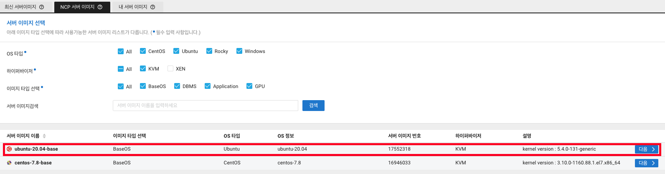This screenshot has height=174, width=665.
Task: Uncheck the GPU image type
Action: pyautogui.click(x=249, y=86)
